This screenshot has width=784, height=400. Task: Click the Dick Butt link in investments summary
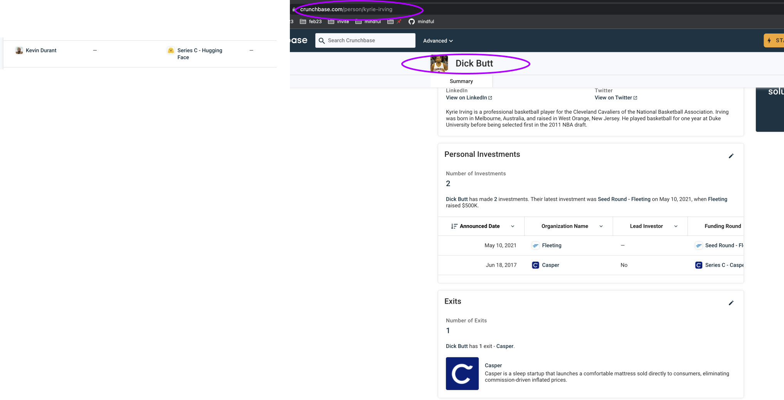[457, 199]
